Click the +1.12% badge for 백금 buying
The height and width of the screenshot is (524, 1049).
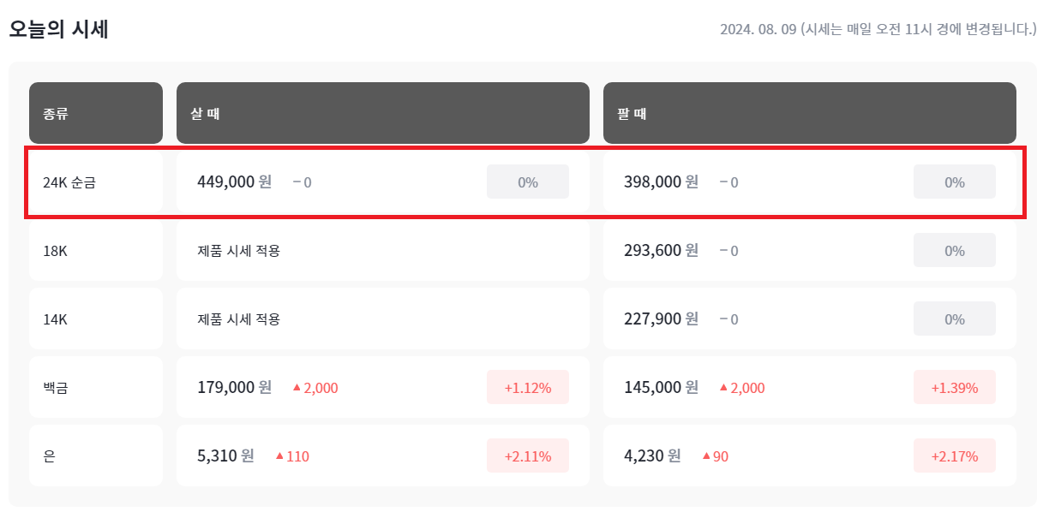[x=527, y=386]
